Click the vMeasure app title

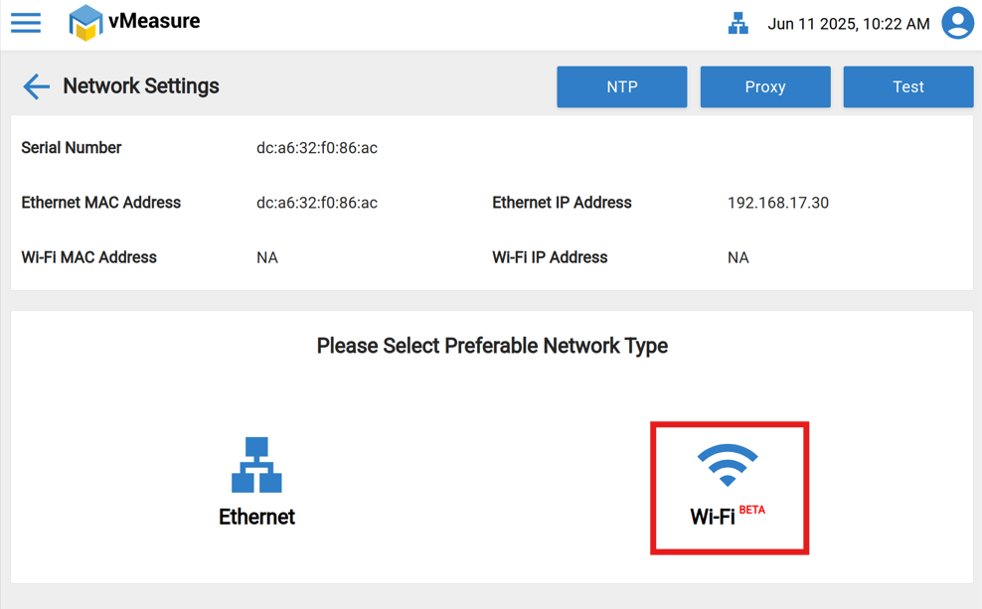(154, 21)
